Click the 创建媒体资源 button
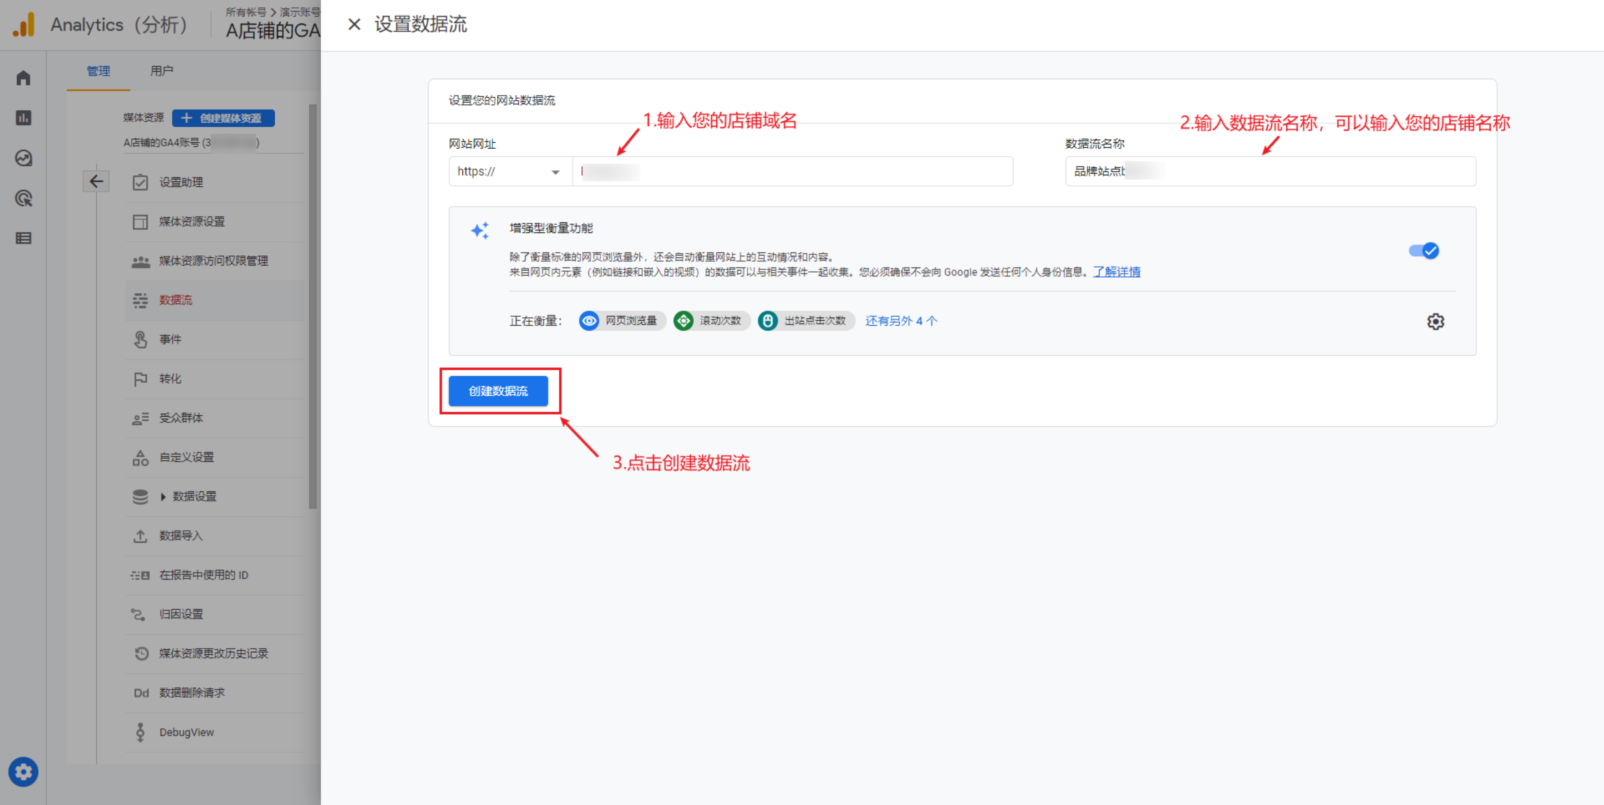The height and width of the screenshot is (805, 1604). (223, 118)
